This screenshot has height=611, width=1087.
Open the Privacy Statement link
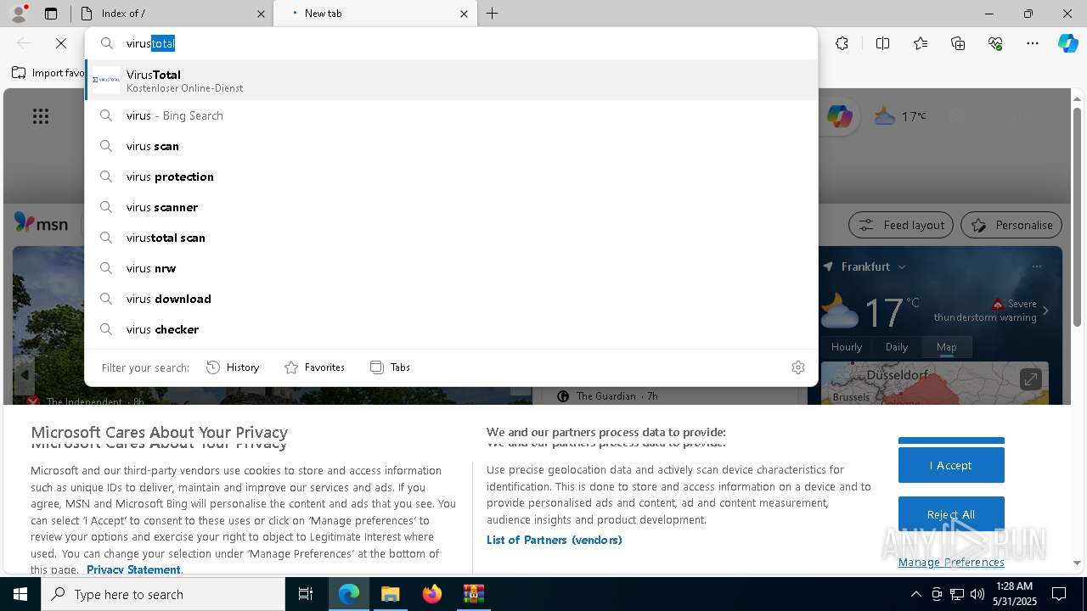133,569
